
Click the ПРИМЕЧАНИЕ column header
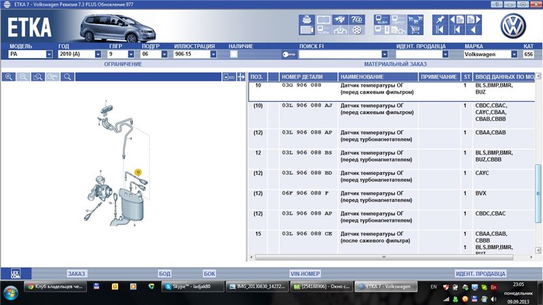coord(439,77)
